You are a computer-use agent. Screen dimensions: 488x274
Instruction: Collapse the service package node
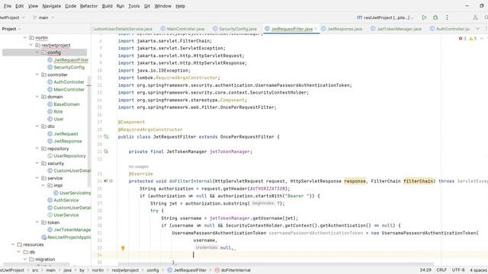(x=37, y=178)
